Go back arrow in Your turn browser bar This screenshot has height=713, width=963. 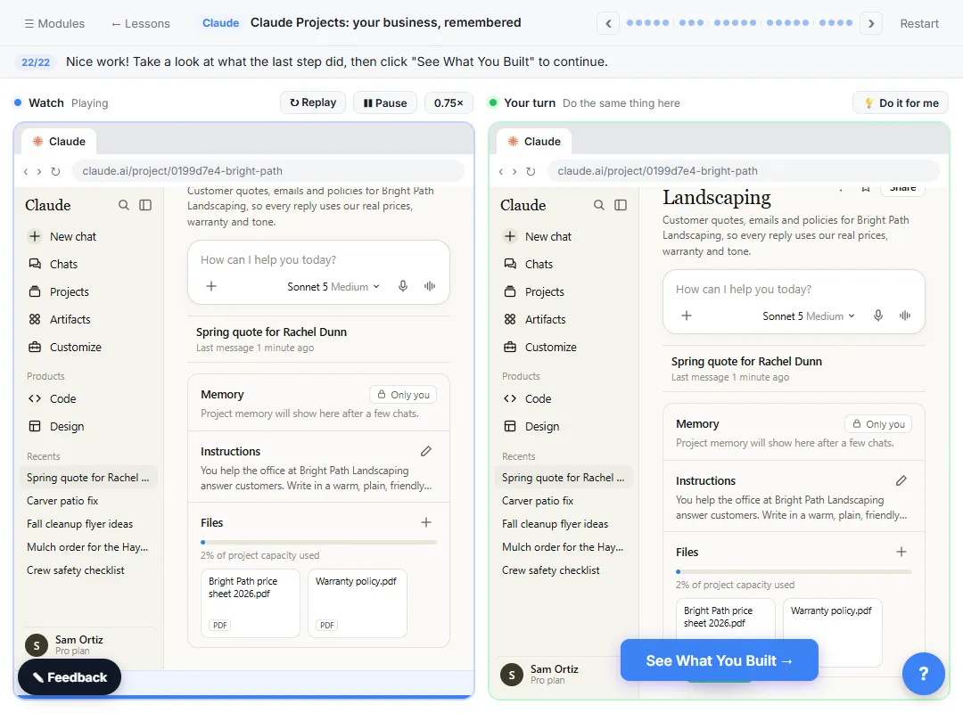click(501, 171)
